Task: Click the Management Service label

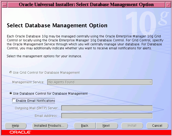Action: [28, 82]
